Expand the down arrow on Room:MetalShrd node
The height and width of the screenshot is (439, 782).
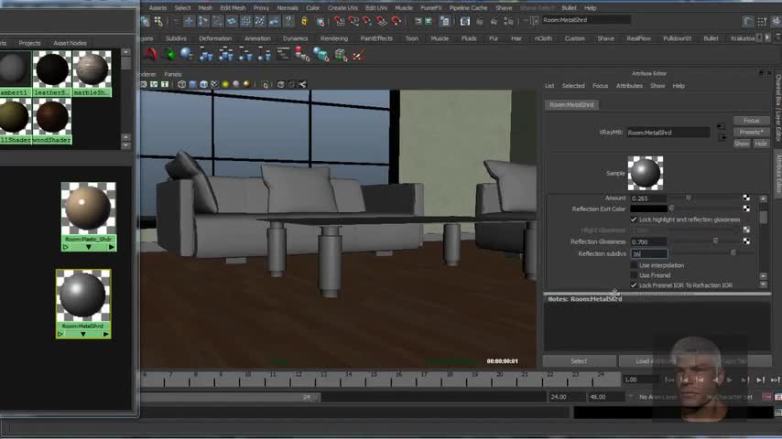point(83,334)
